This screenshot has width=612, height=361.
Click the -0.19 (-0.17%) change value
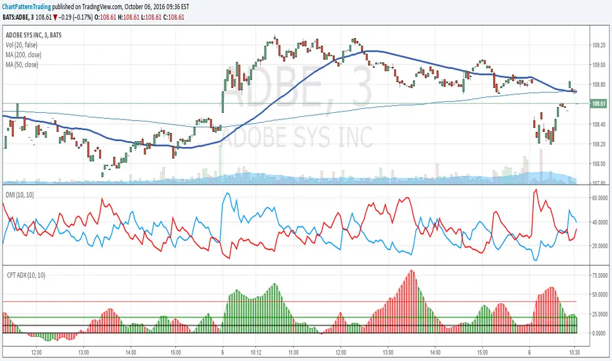(76, 17)
